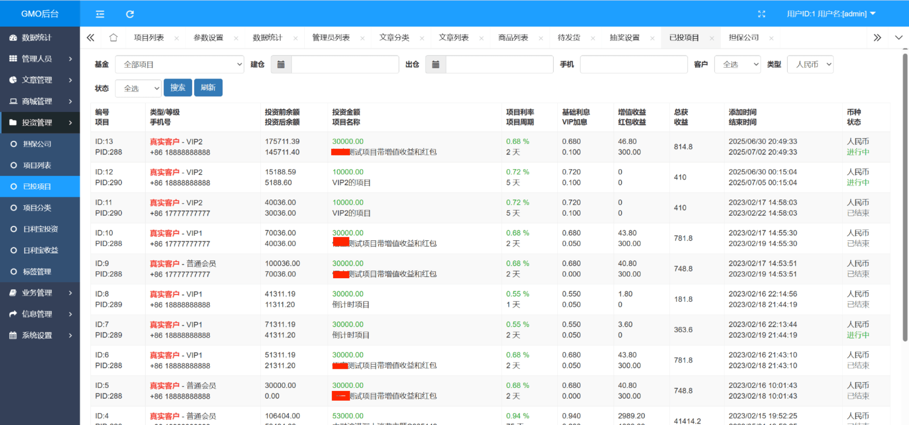Click the home tab icon
This screenshot has height=425, width=909.
(x=113, y=38)
